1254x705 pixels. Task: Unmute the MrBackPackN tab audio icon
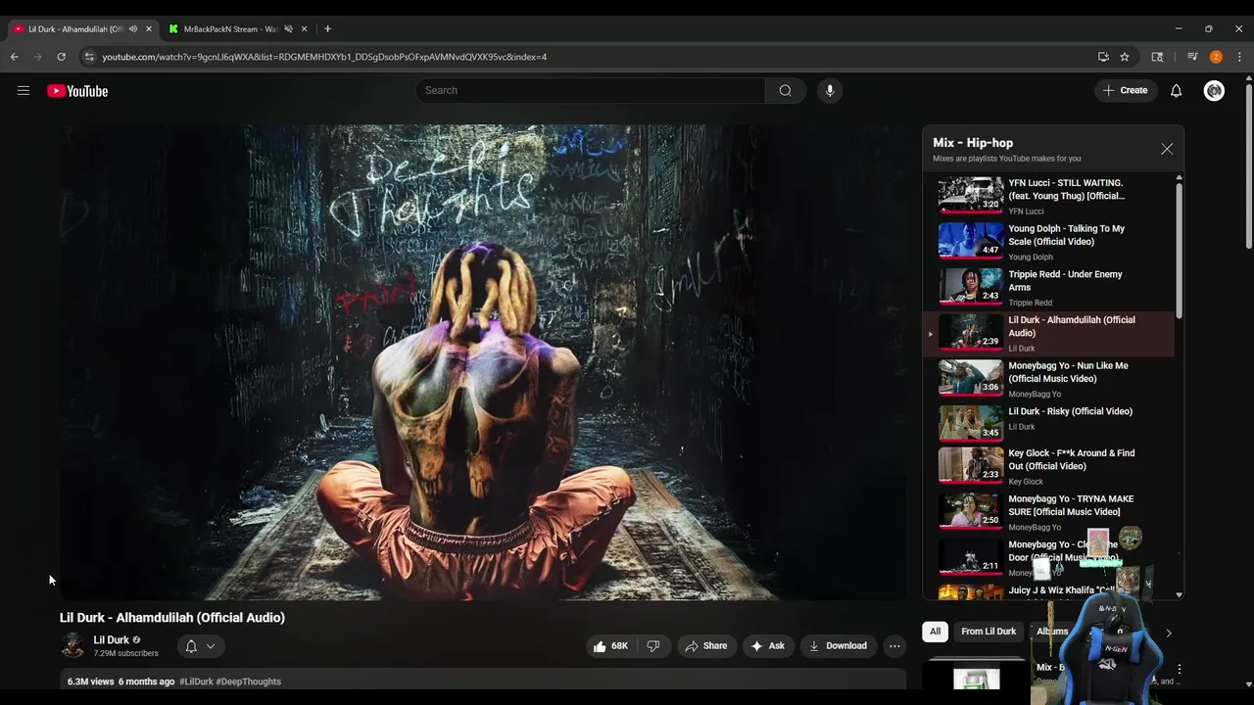[288, 29]
